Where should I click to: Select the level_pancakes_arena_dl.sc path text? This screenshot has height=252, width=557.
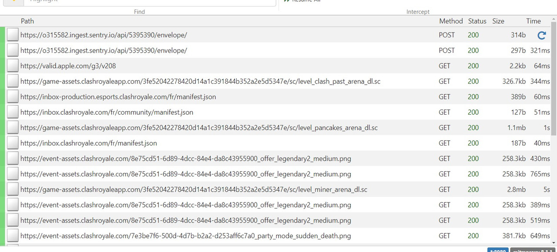coord(199,128)
